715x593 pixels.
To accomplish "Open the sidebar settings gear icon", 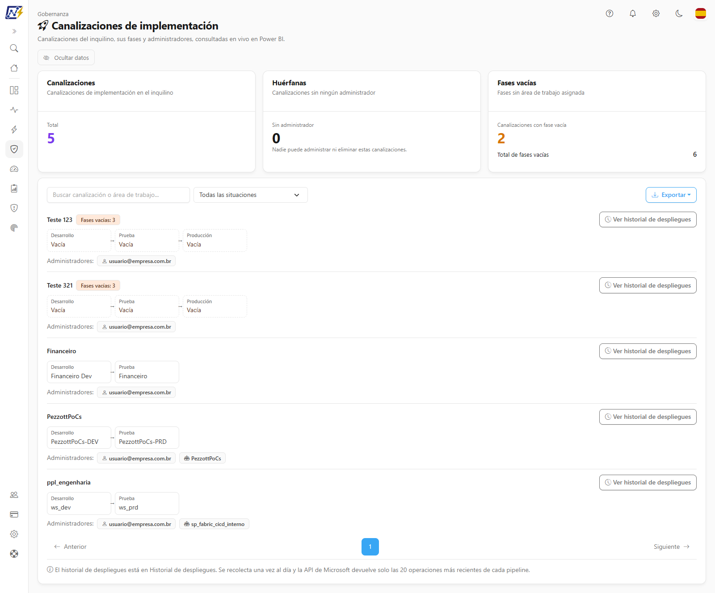I will [x=14, y=534].
